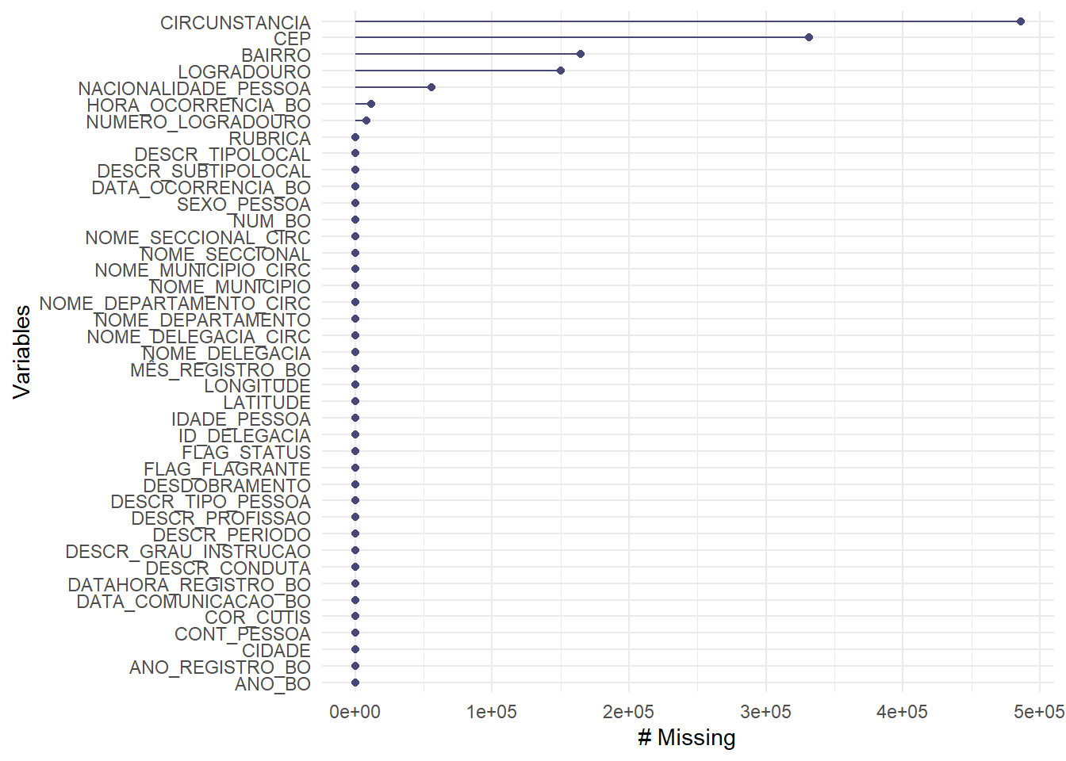Click the NOME_SECCIONAL_CIRC label
This screenshot has width=1066, height=761.
tap(197, 238)
